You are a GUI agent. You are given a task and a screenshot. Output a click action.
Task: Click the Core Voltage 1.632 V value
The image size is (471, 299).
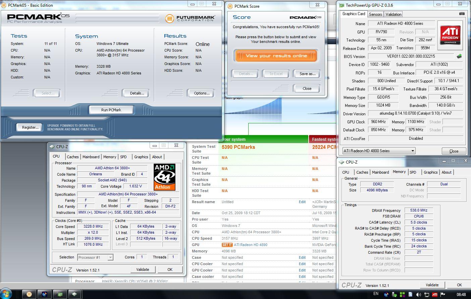pos(136,186)
